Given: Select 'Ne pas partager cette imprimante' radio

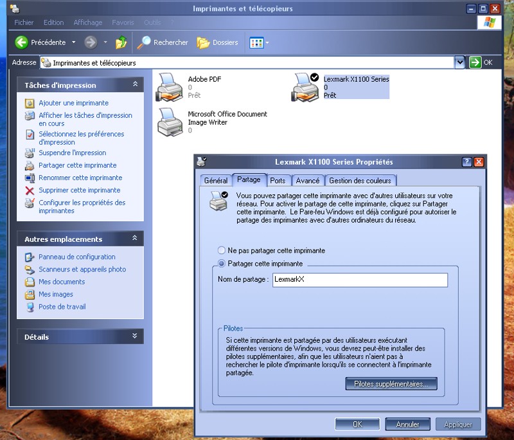Looking at the screenshot, I should [222, 250].
